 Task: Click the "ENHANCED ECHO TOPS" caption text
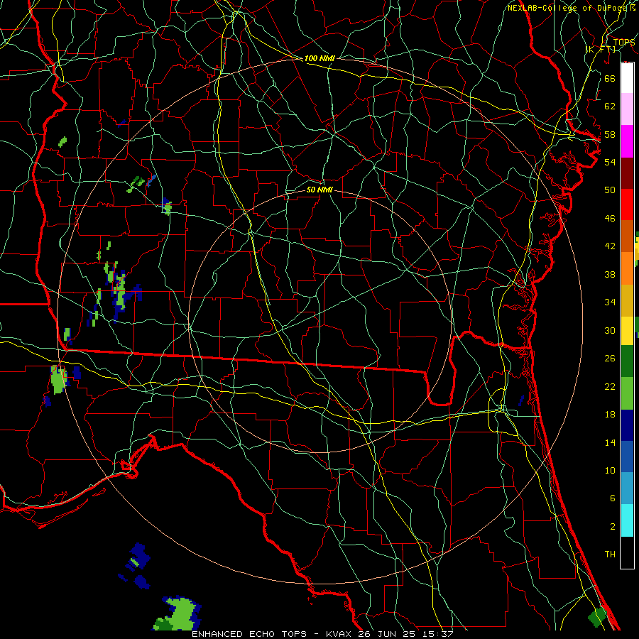(x=249, y=634)
